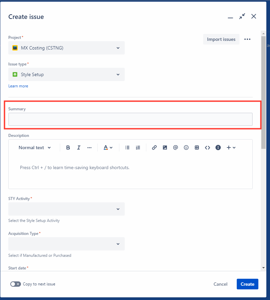Open the STY Activity dropdown
270x300 pixels.
(x=67, y=209)
